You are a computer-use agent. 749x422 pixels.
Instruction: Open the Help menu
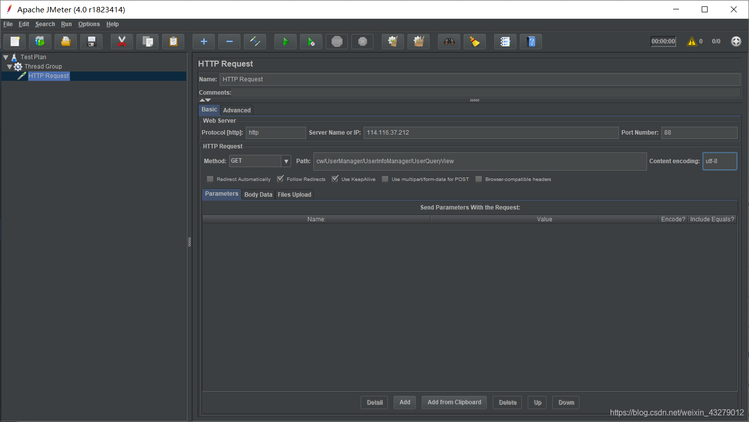pos(112,24)
